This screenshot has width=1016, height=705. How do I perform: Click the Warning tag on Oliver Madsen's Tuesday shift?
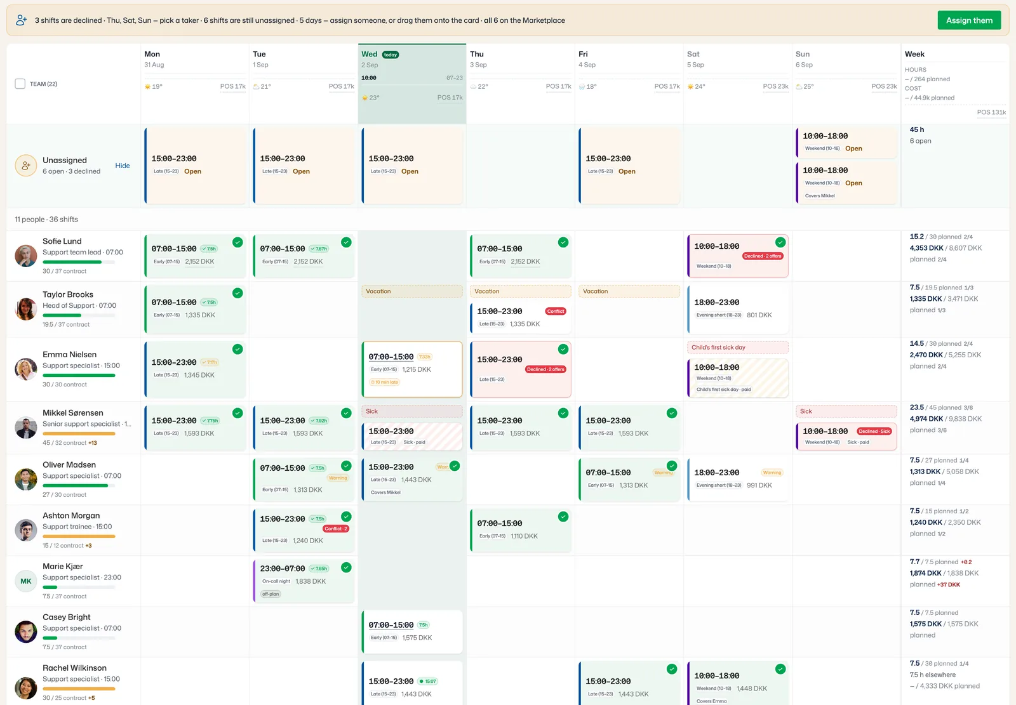pos(338,478)
